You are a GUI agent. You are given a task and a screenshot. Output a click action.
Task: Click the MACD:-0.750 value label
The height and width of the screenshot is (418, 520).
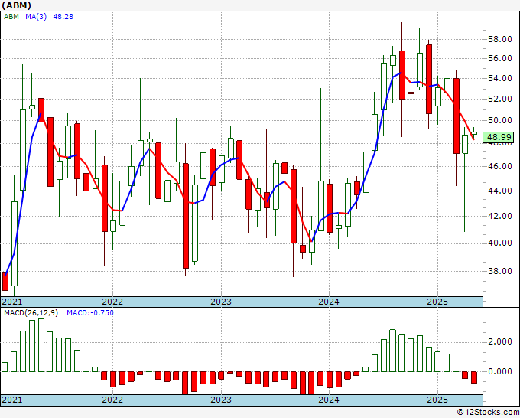[90, 313]
